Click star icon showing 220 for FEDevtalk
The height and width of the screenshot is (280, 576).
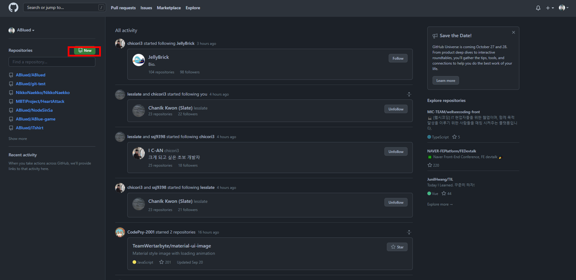430,165
